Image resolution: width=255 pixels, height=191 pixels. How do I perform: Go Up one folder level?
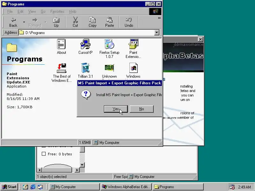(x=56, y=22)
